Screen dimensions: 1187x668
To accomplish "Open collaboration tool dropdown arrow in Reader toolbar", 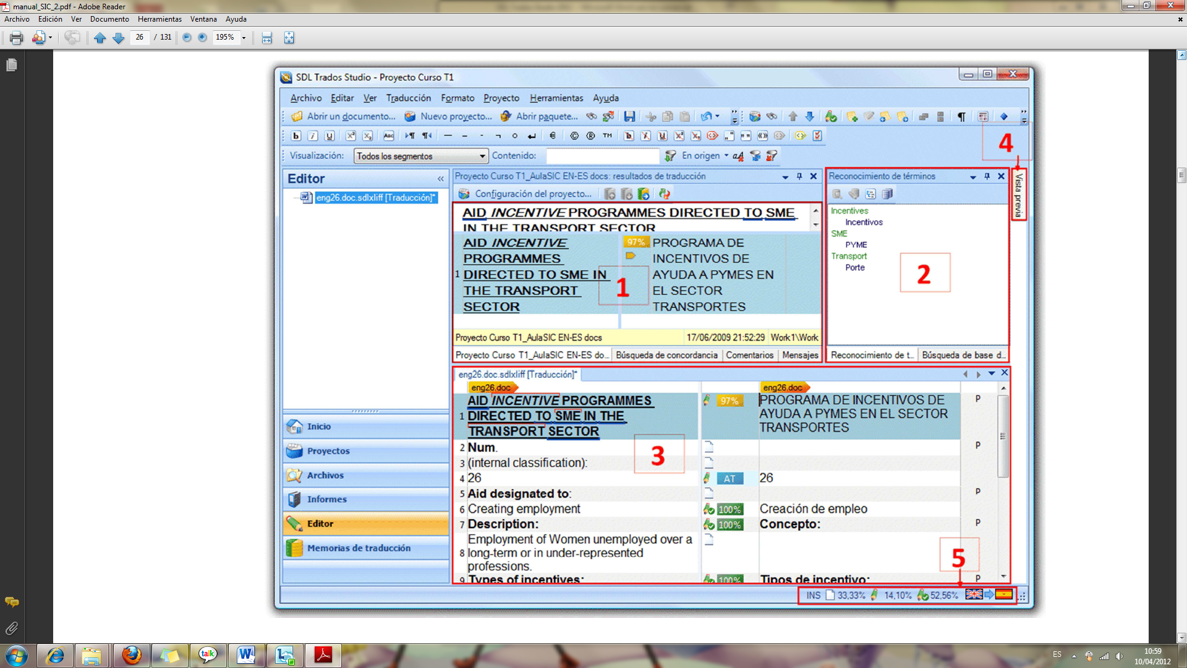I will coord(50,38).
